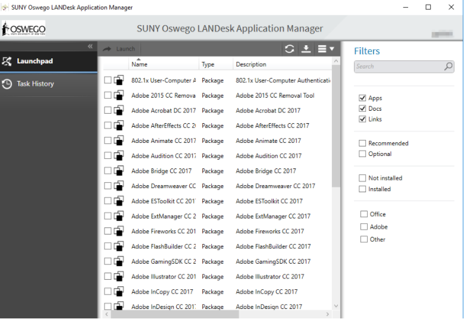The height and width of the screenshot is (319, 464).
Task: Select checkbox for Adobe Animate CC 2017
Action: point(108,140)
